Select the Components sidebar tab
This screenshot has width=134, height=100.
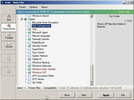pos(9,27)
